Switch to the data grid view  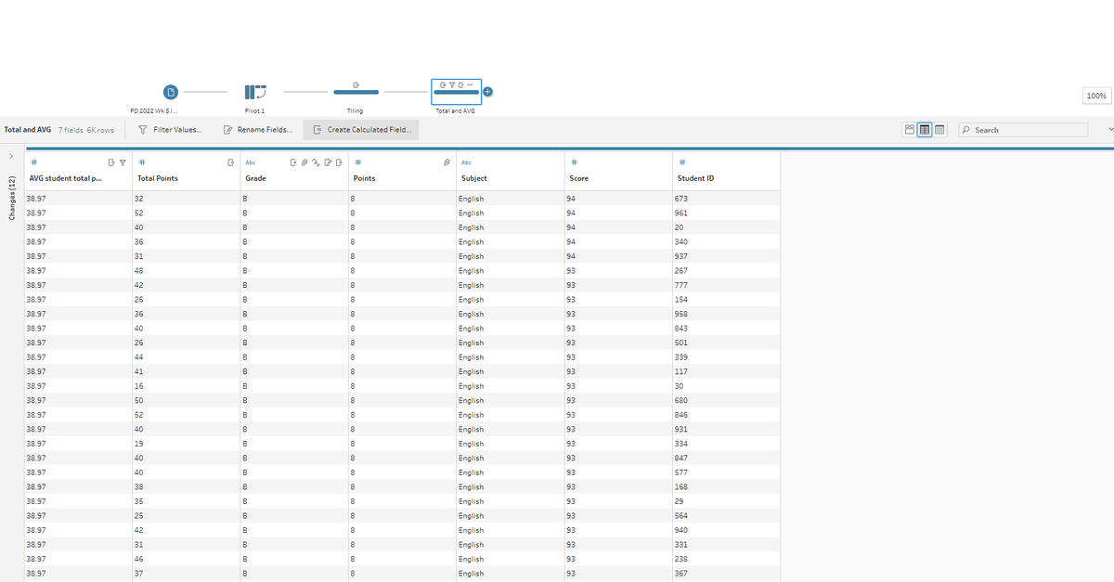tap(925, 130)
